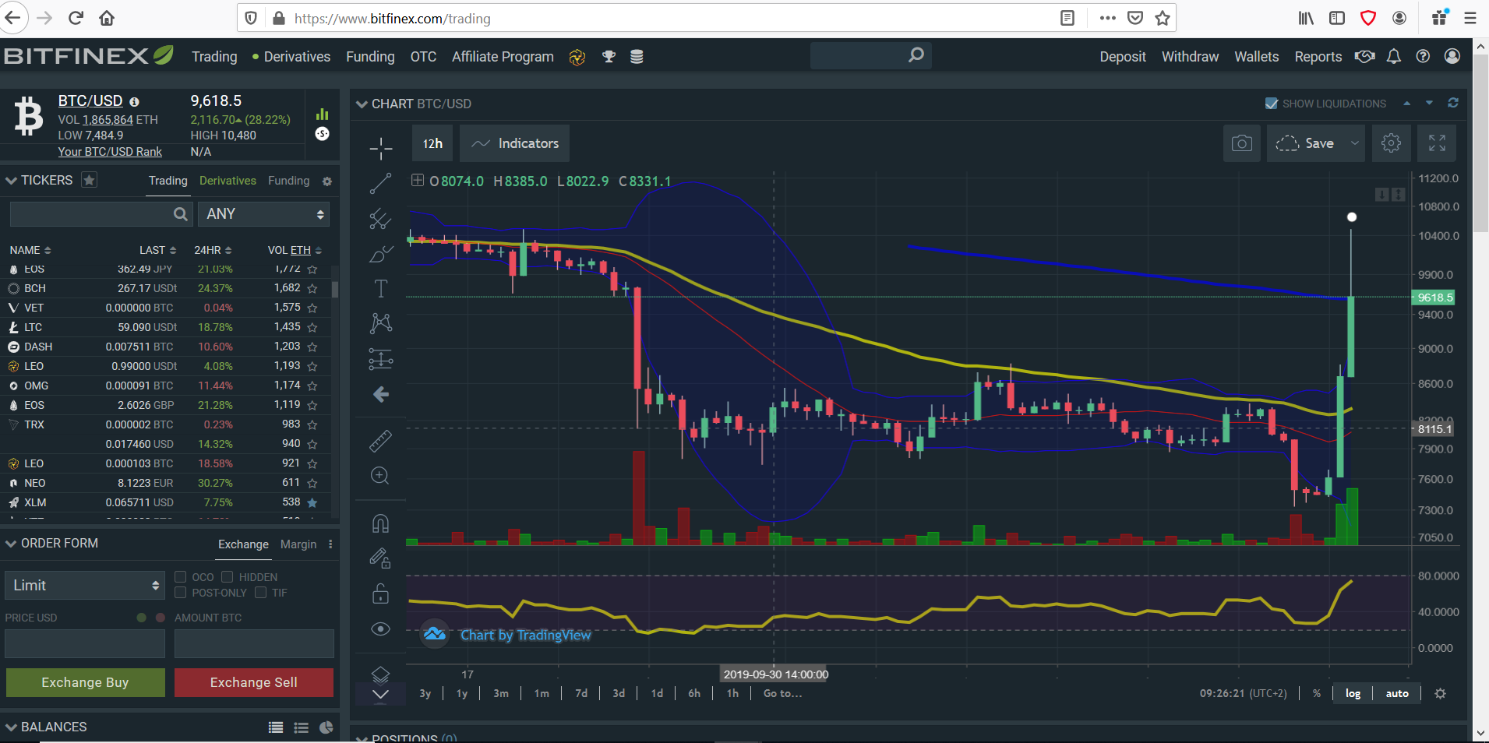Viewport: 1489px width, 743px height.
Task: Collapse the Order Form panel
Action: tap(11, 544)
